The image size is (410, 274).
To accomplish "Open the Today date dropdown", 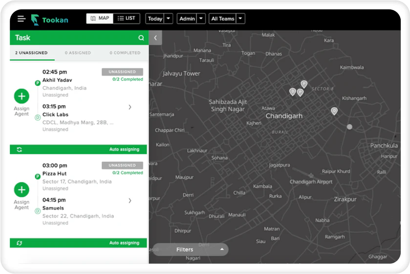I will click(x=159, y=19).
